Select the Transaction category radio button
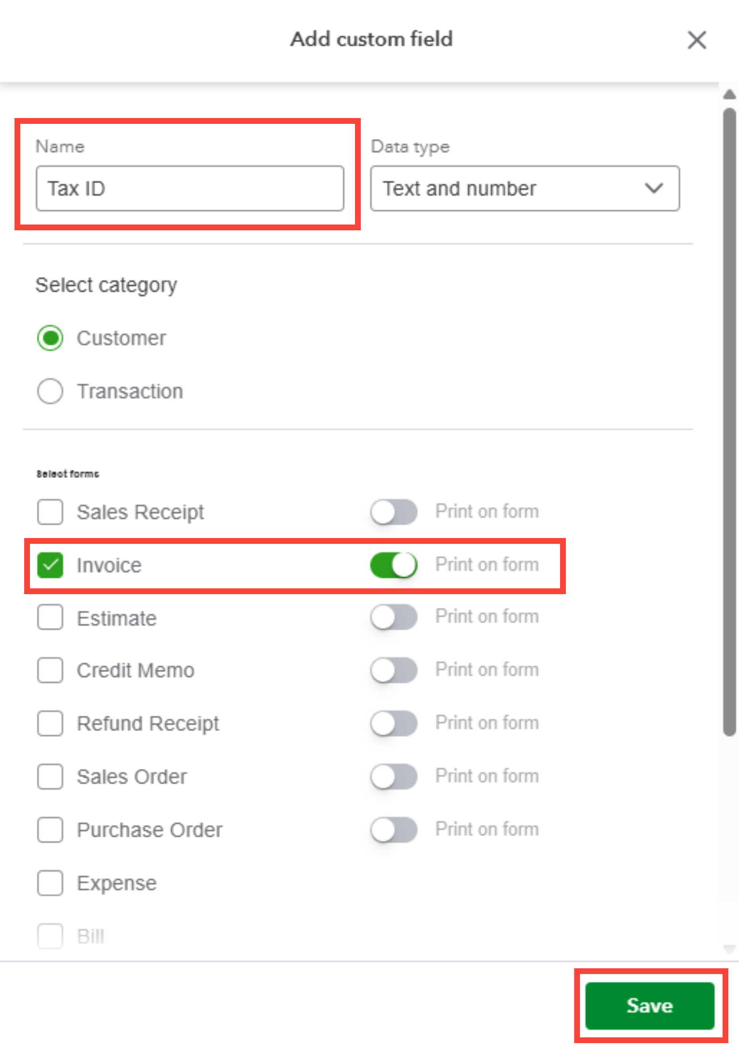Image resolution: width=739 pixels, height=1047 pixels. click(x=50, y=391)
